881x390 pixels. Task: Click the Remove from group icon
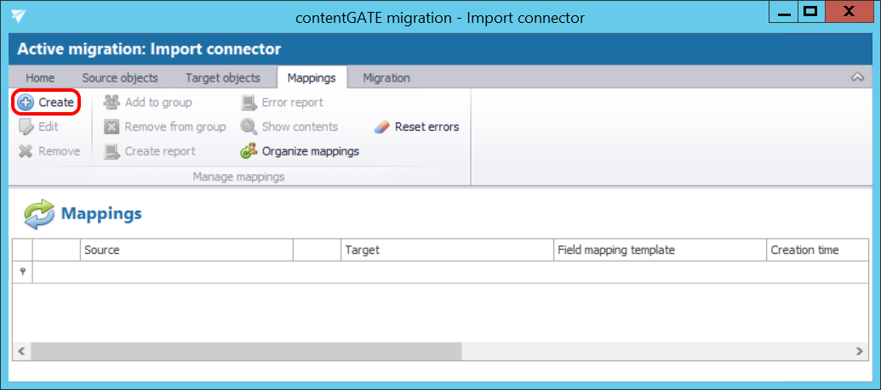click(112, 127)
